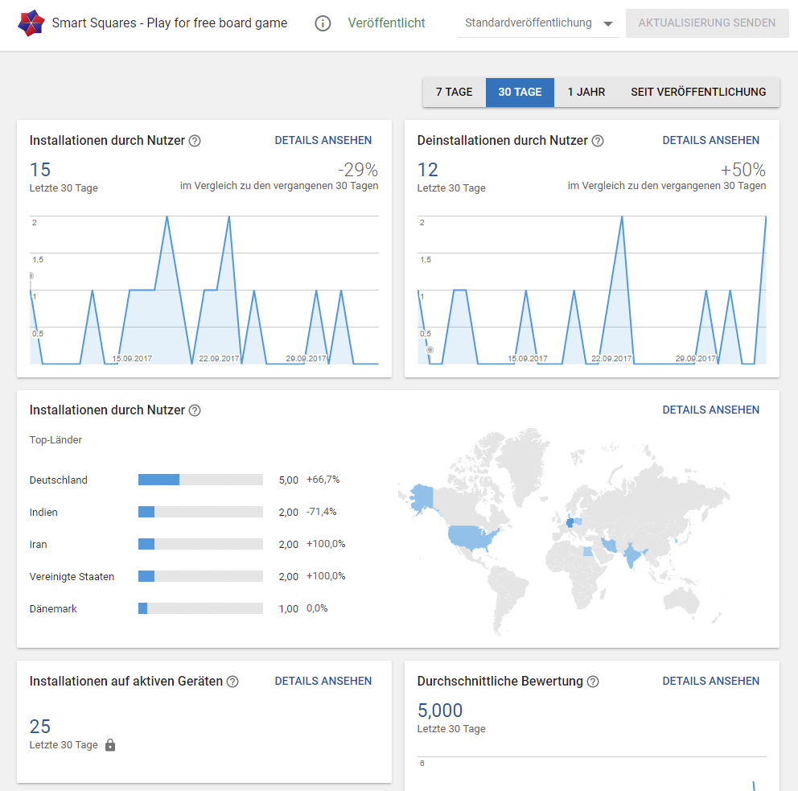Click the 29.09.2017 date label in Installationen chart
Screen dimensions: 798x791
[x=306, y=358]
